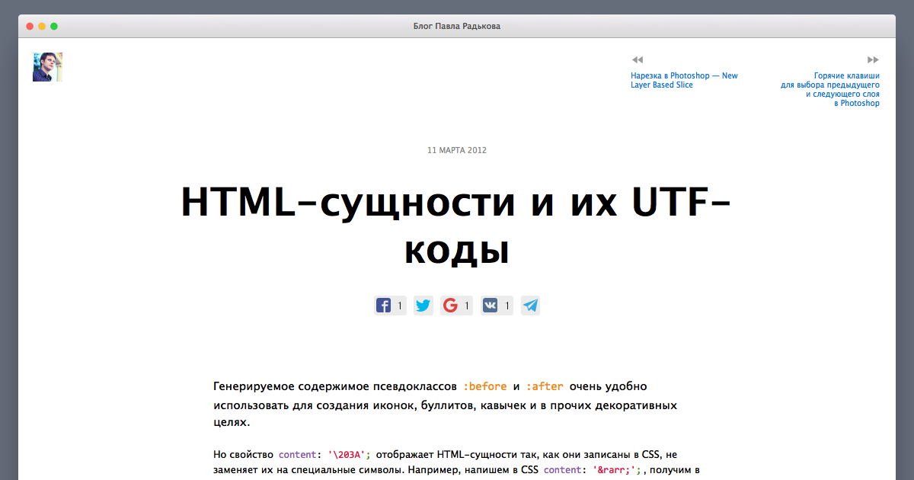
Task: Open the 'Нарезка в Photoshop — New Layer Based Slice' link
Action: pyautogui.click(x=684, y=80)
